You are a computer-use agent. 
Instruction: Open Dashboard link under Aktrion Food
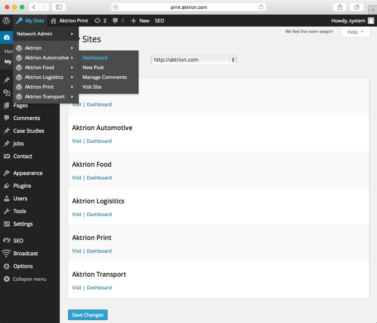click(x=99, y=178)
